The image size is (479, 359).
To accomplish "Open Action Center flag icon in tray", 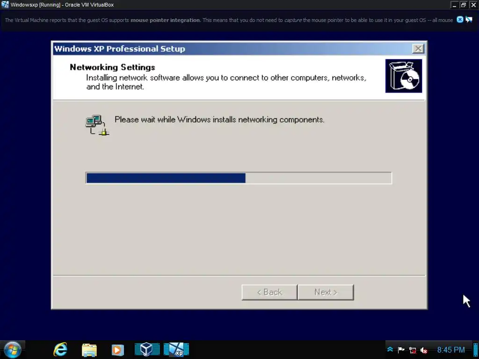I will [401, 350].
